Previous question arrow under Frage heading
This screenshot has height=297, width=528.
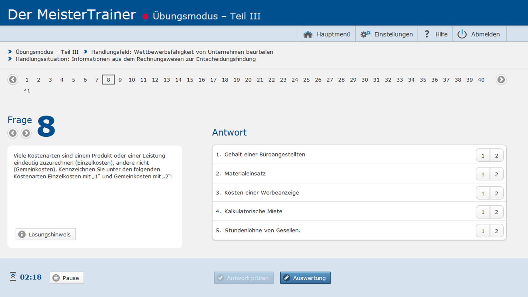pyautogui.click(x=13, y=133)
